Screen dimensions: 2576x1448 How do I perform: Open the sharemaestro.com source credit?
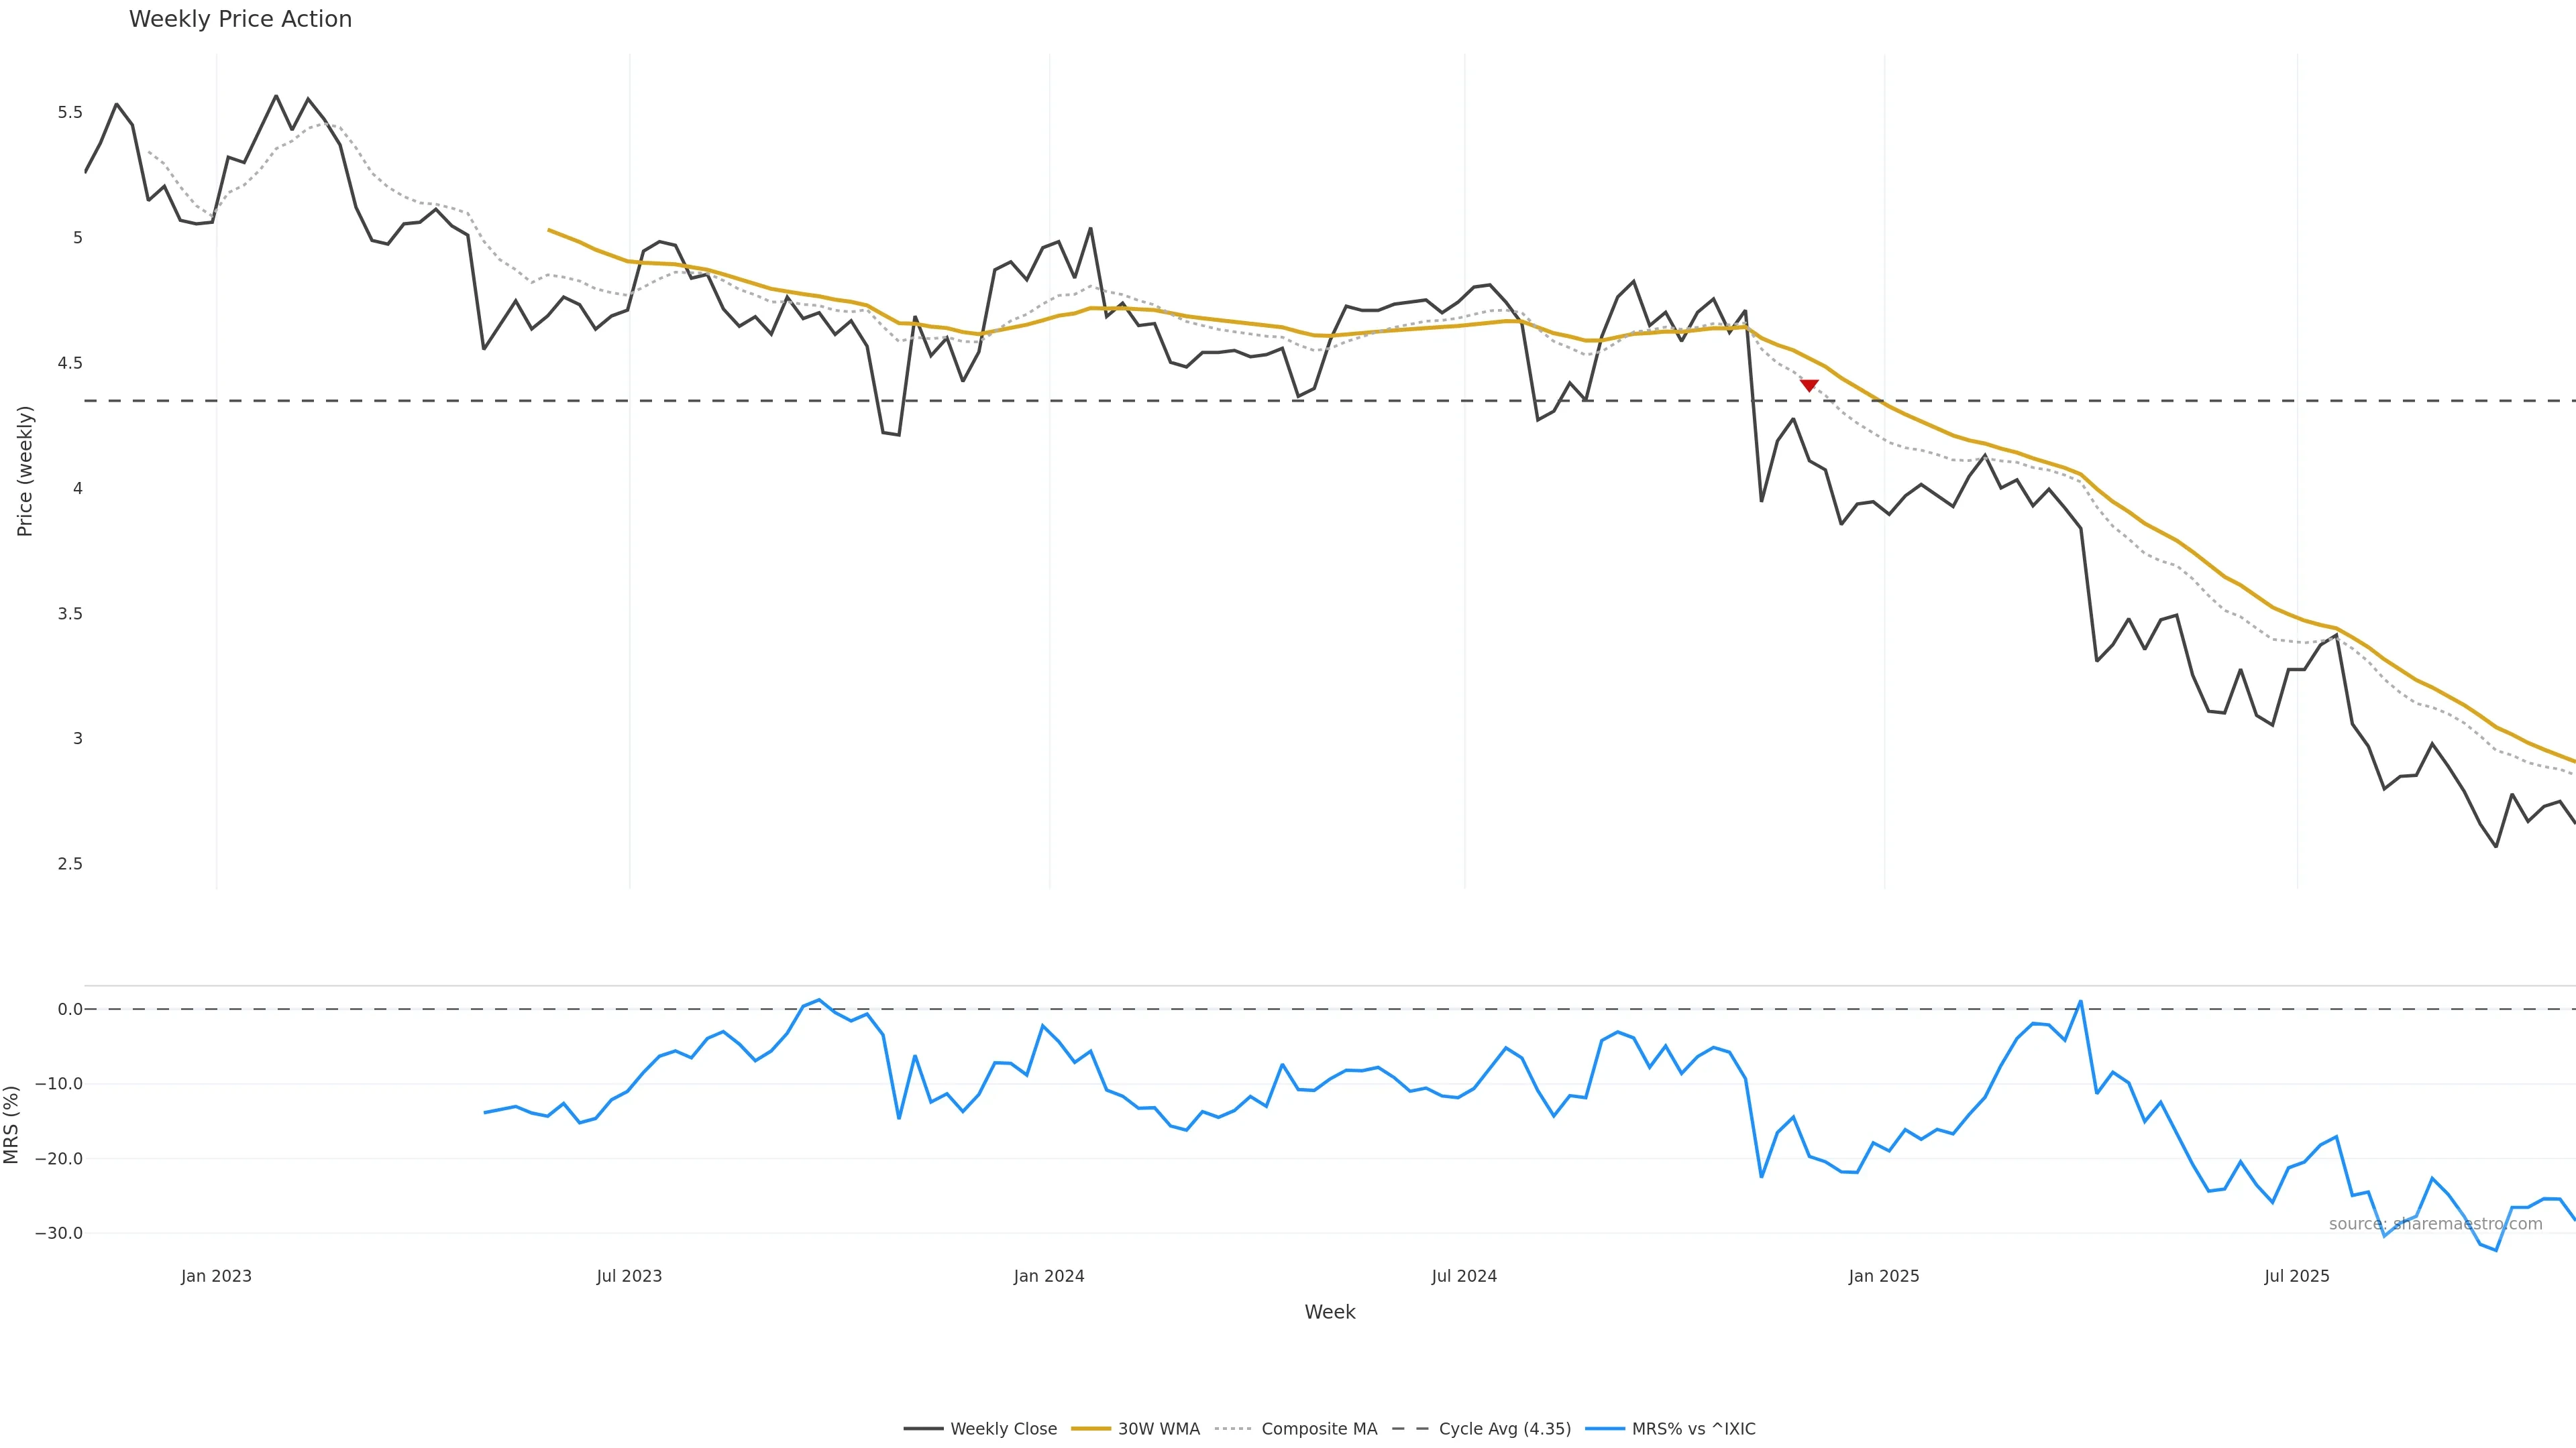coord(2435,1224)
